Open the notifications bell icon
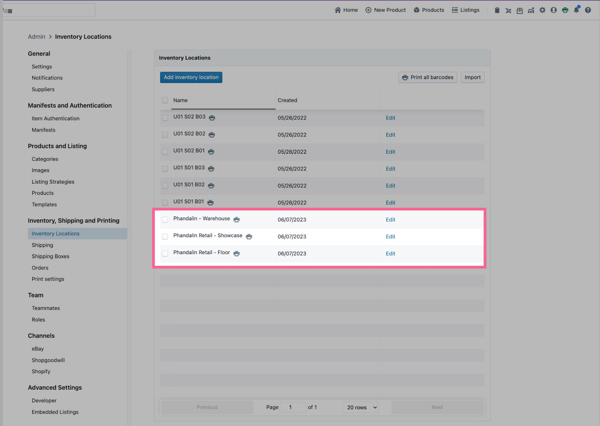This screenshot has width=600, height=426. 576,10
